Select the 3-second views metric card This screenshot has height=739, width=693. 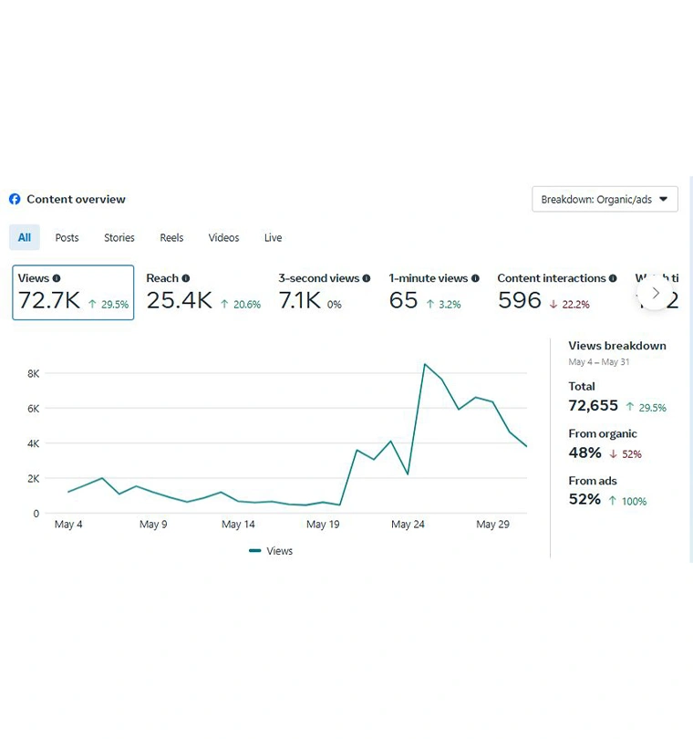(324, 293)
